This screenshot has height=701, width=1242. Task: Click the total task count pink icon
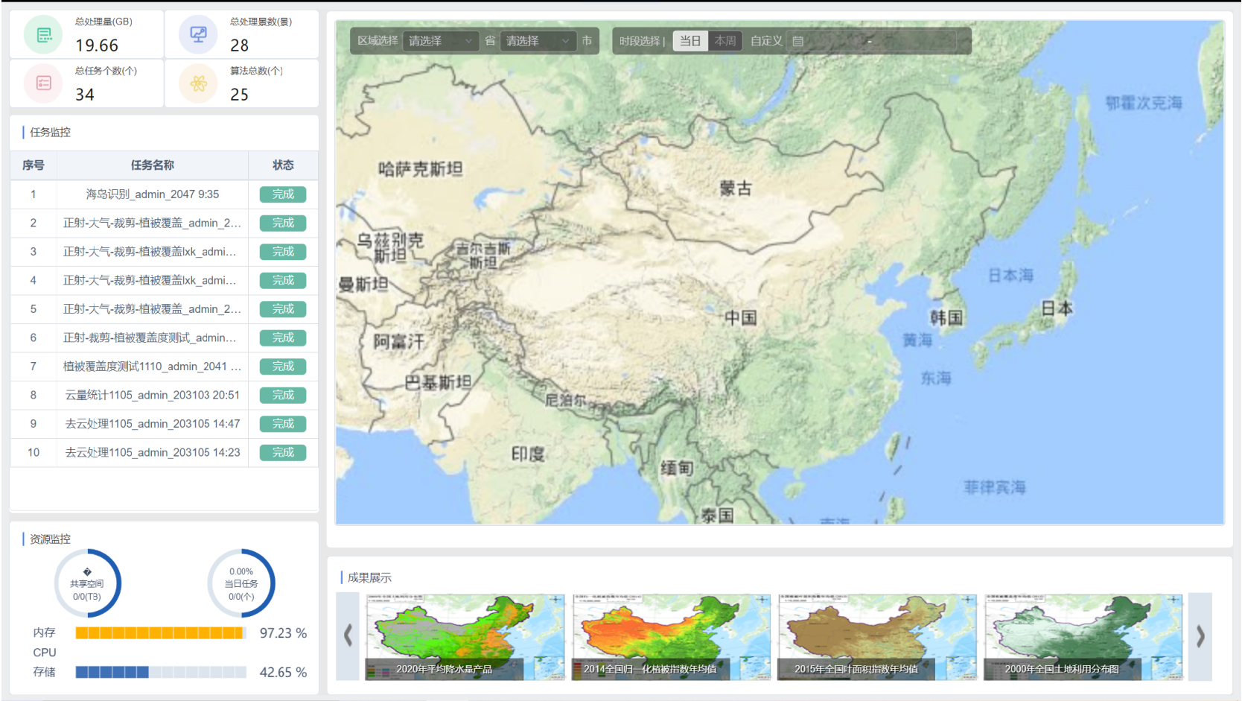(44, 83)
